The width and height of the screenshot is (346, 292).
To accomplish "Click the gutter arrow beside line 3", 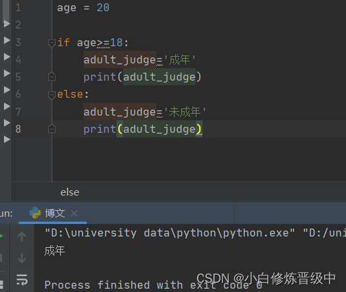I will [x=7, y=40].
